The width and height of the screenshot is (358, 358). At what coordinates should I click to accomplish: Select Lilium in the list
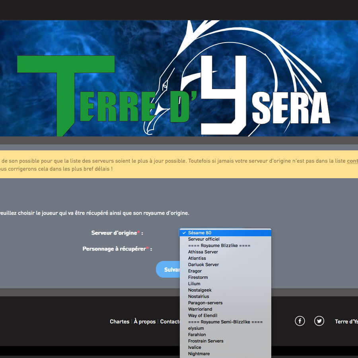click(226, 284)
